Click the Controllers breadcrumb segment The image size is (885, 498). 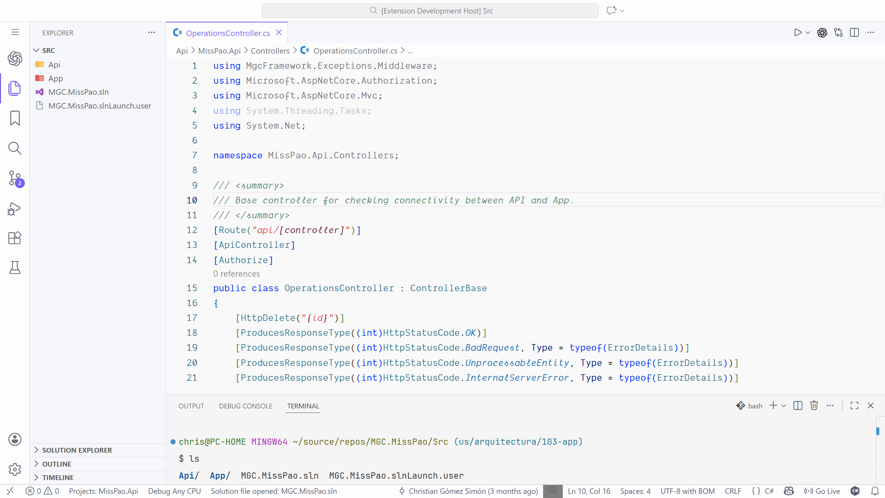270,51
